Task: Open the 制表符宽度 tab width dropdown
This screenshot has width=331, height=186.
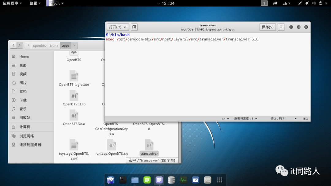Action: click(x=245, y=119)
